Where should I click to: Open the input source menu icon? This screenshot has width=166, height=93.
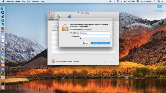click(137, 1)
